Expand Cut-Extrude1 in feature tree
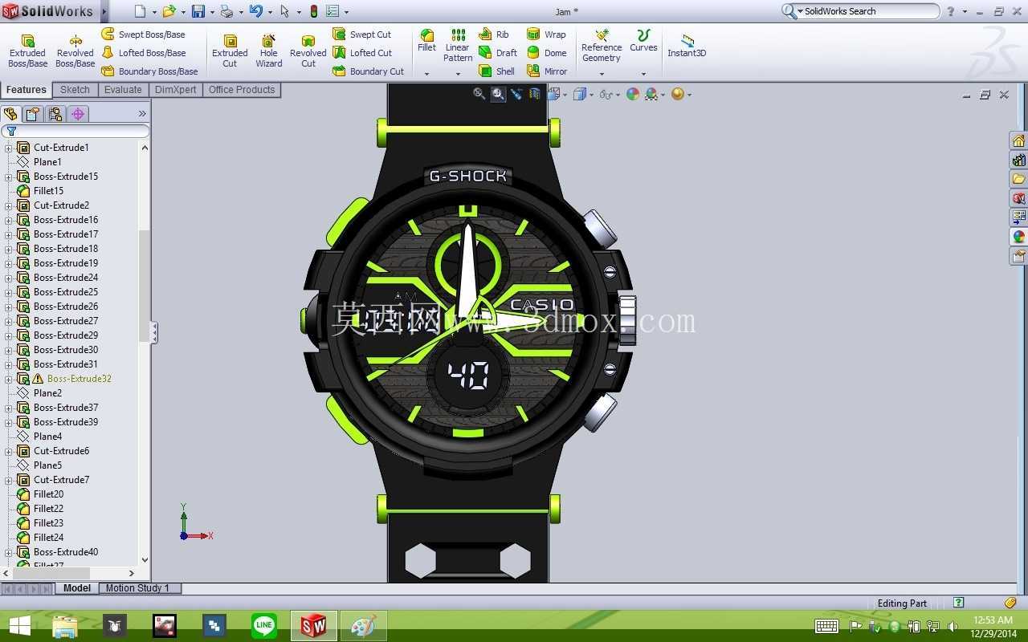The height and width of the screenshot is (642, 1028). (9, 148)
